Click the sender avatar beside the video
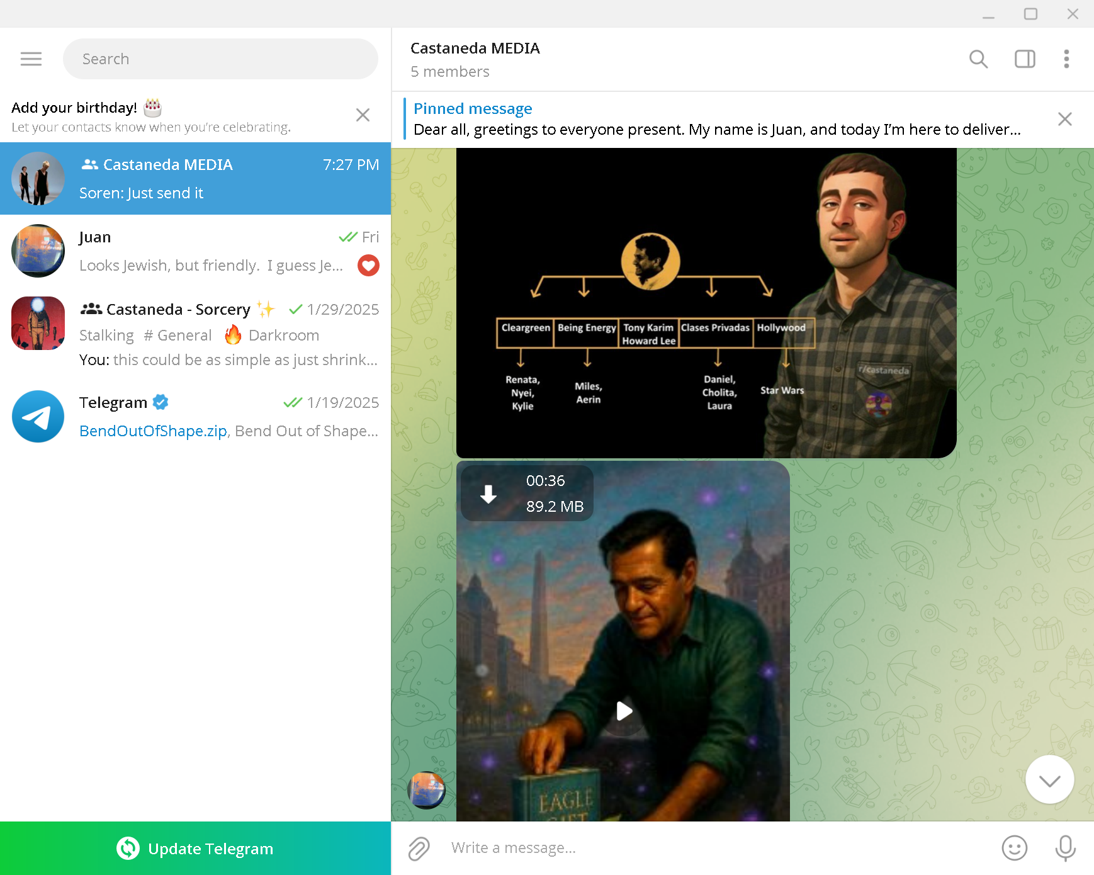The width and height of the screenshot is (1094, 875). point(426,790)
